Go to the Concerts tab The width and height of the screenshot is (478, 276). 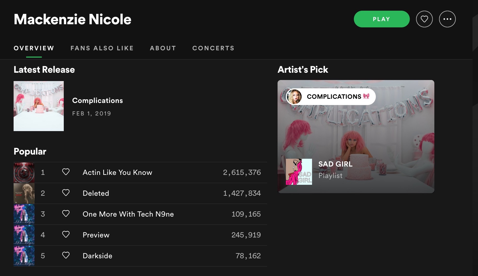pos(213,48)
